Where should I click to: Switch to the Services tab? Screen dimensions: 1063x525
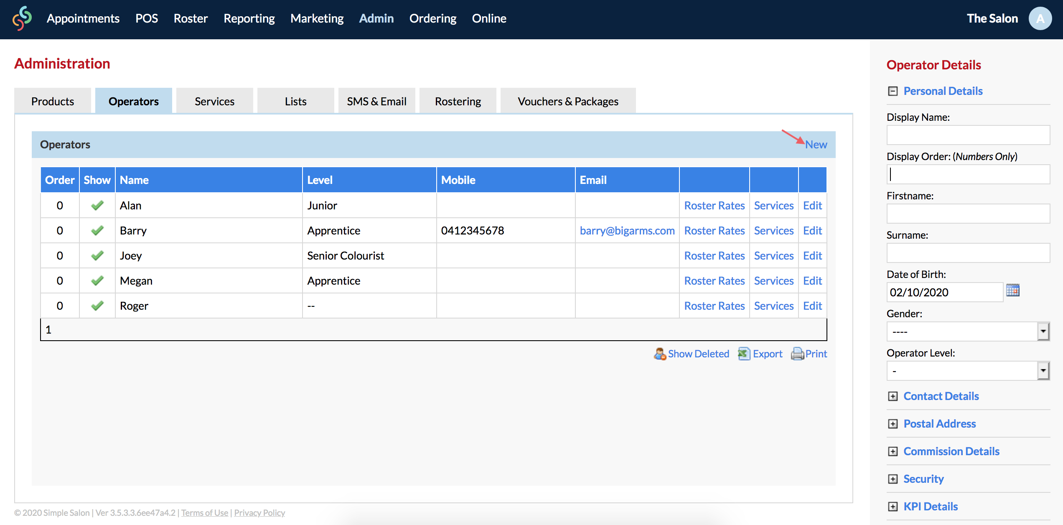pyautogui.click(x=215, y=101)
